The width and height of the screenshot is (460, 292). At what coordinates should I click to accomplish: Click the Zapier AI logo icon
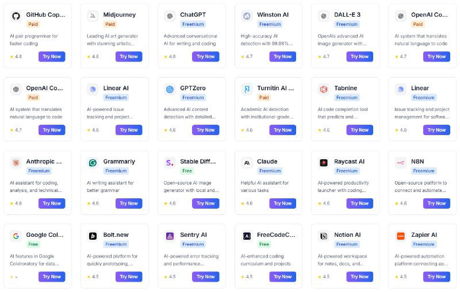[401, 236]
